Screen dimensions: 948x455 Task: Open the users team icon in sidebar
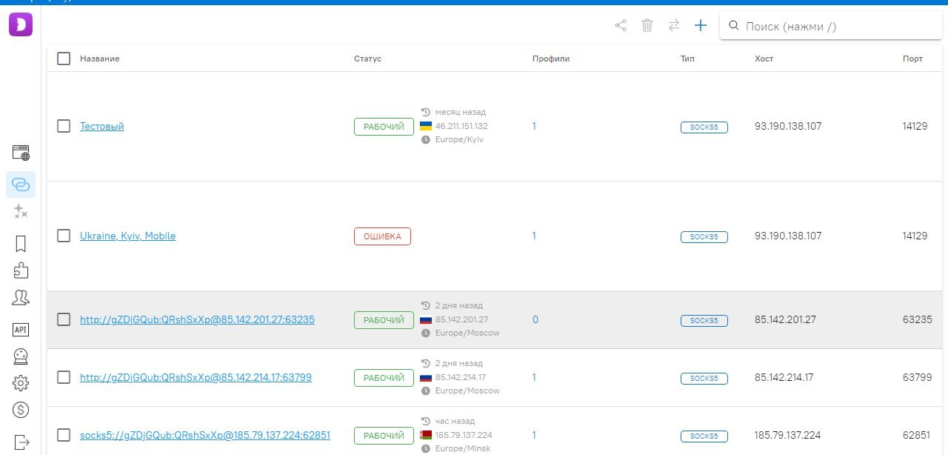[21, 298]
